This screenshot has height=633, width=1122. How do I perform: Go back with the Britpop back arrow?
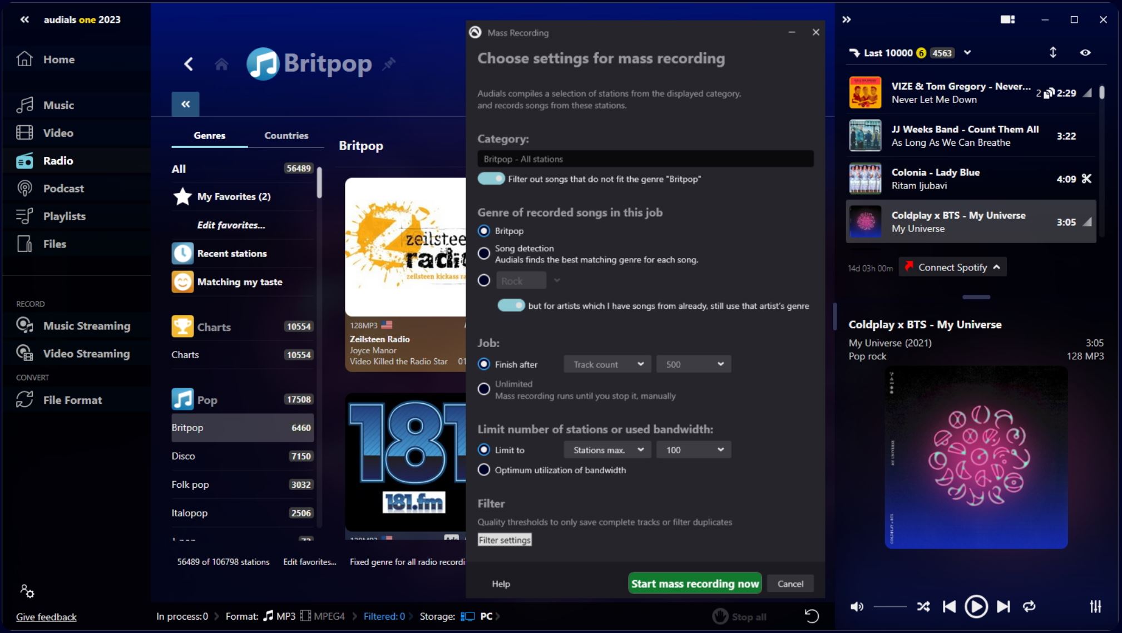point(189,64)
